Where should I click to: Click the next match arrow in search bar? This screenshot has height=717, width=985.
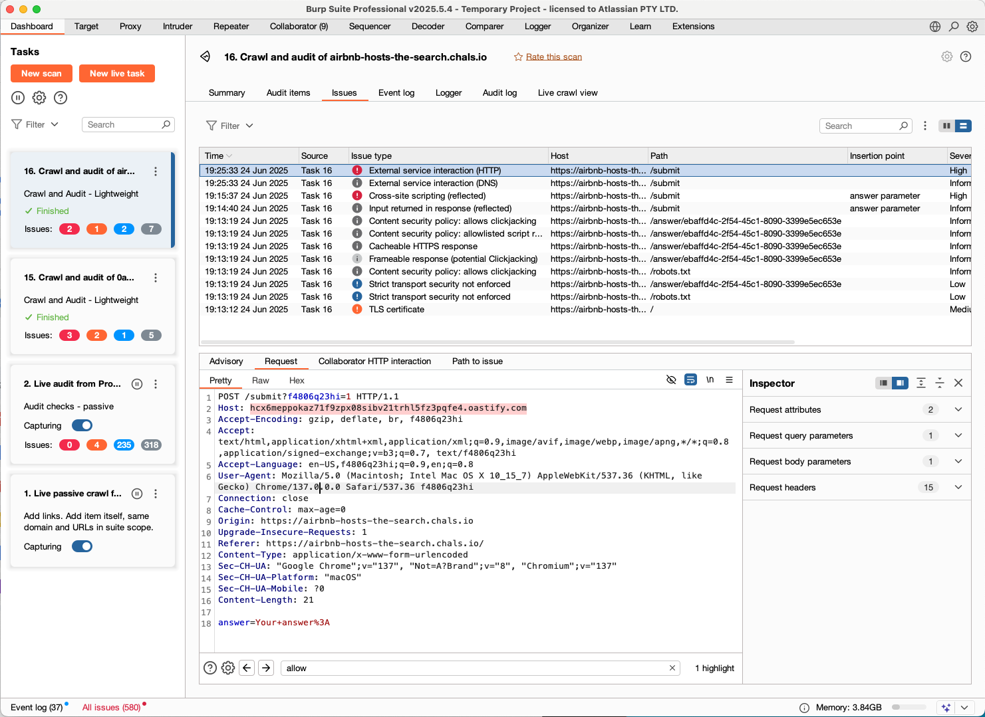tap(266, 668)
